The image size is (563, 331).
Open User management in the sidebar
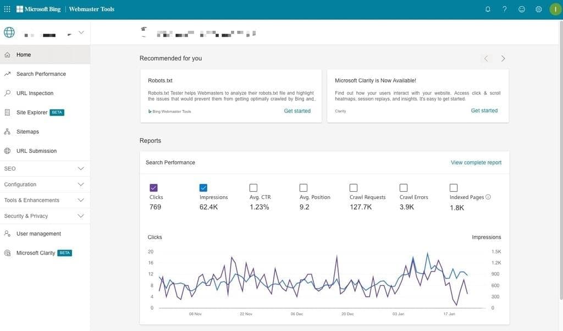(45, 234)
